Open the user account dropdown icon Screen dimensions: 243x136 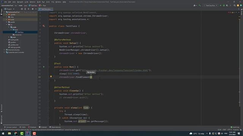(195, 5)
